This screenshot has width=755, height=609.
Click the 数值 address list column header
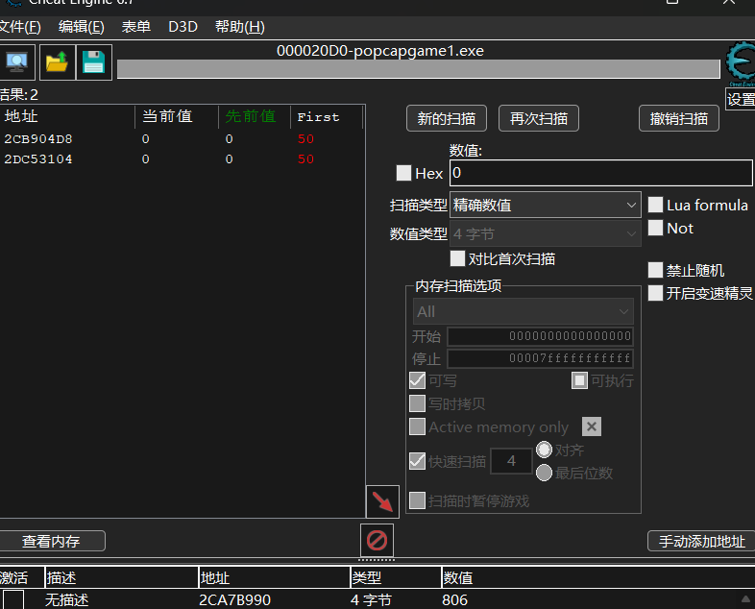click(x=597, y=577)
